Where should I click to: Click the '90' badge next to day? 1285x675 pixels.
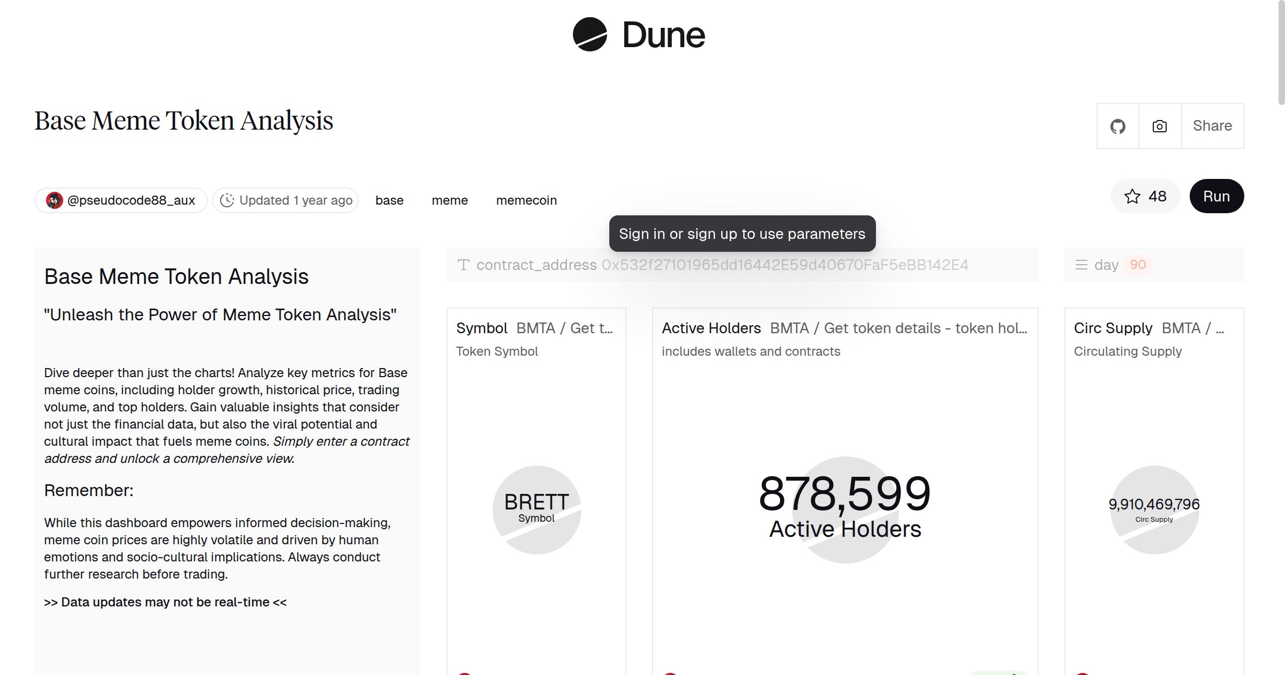point(1138,264)
